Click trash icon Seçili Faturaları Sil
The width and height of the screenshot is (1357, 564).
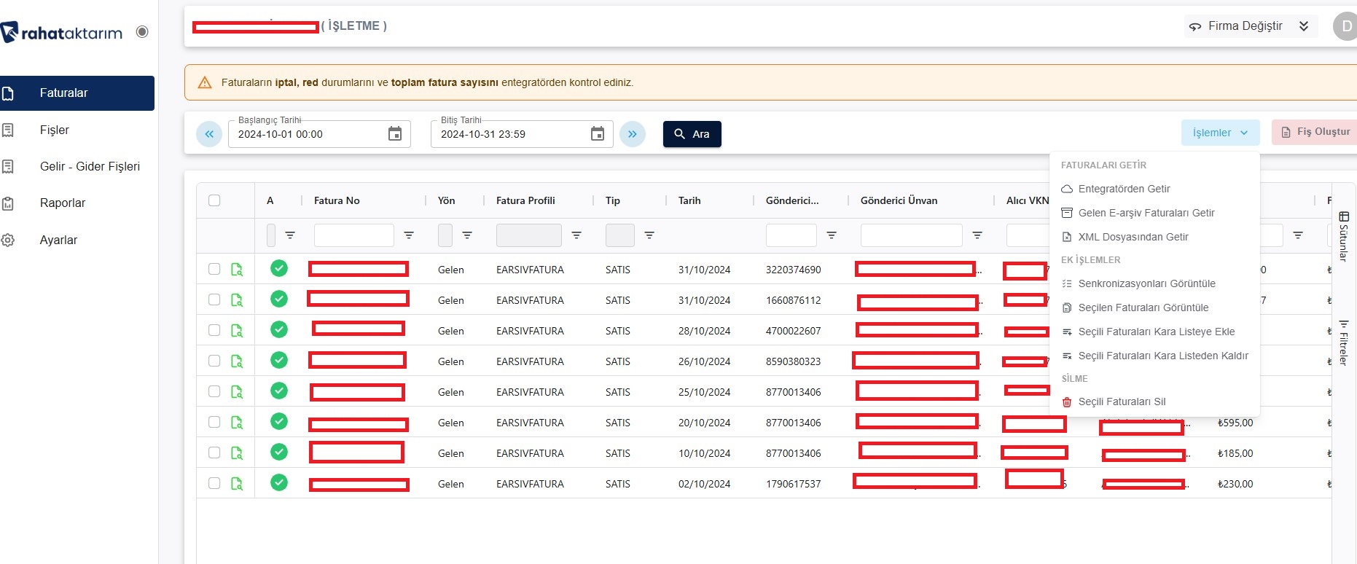pos(1067,402)
